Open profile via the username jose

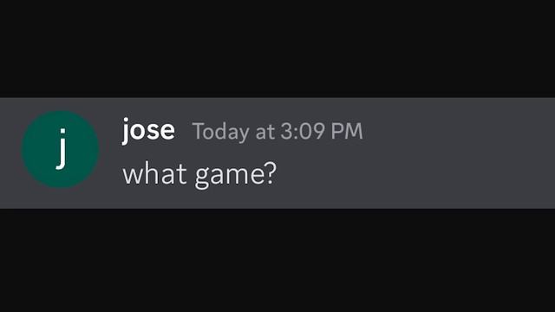pyautogui.click(x=148, y=130)
